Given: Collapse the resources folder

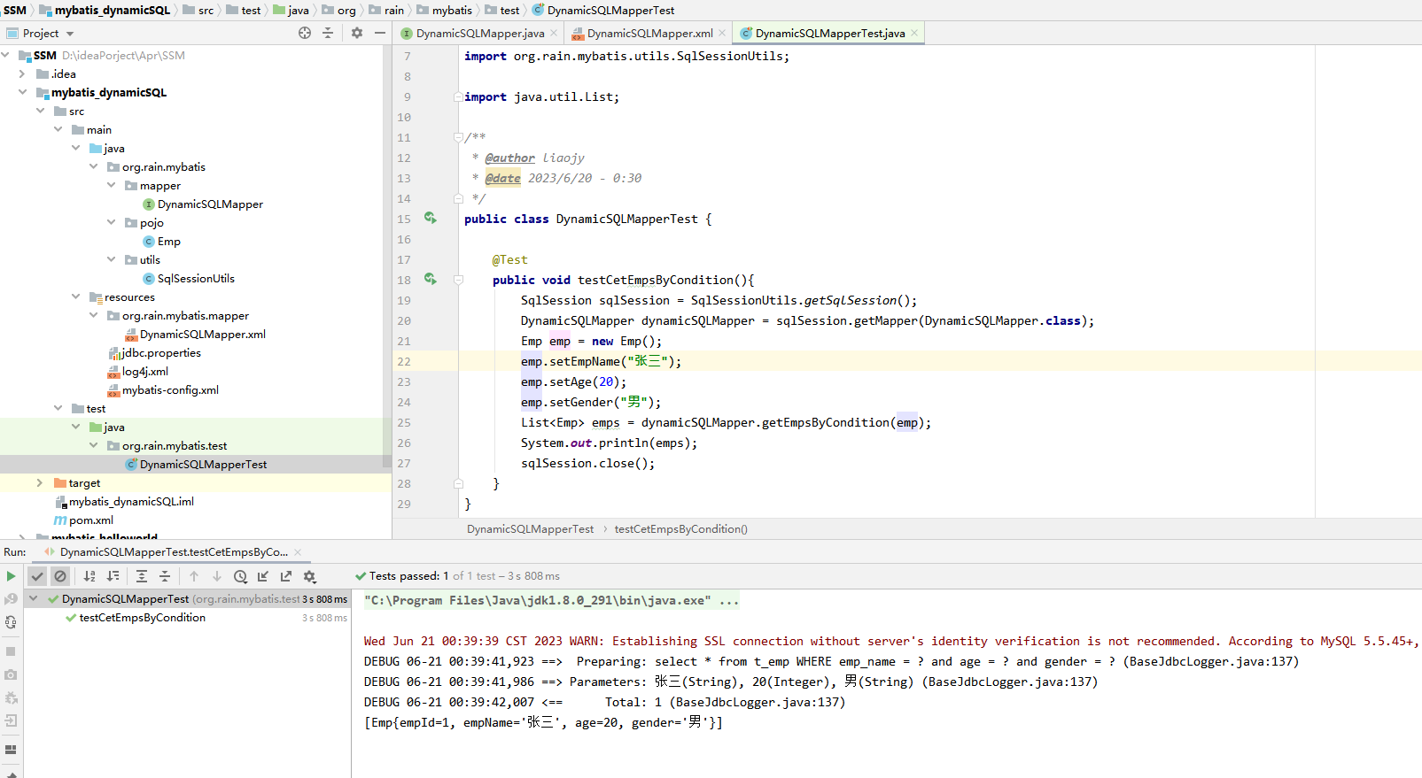Looking at the screenshot, I should point(75,297).
